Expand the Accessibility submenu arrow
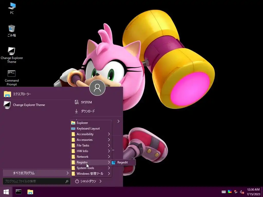This screenshot has height=197, width=263. (109, 134)
